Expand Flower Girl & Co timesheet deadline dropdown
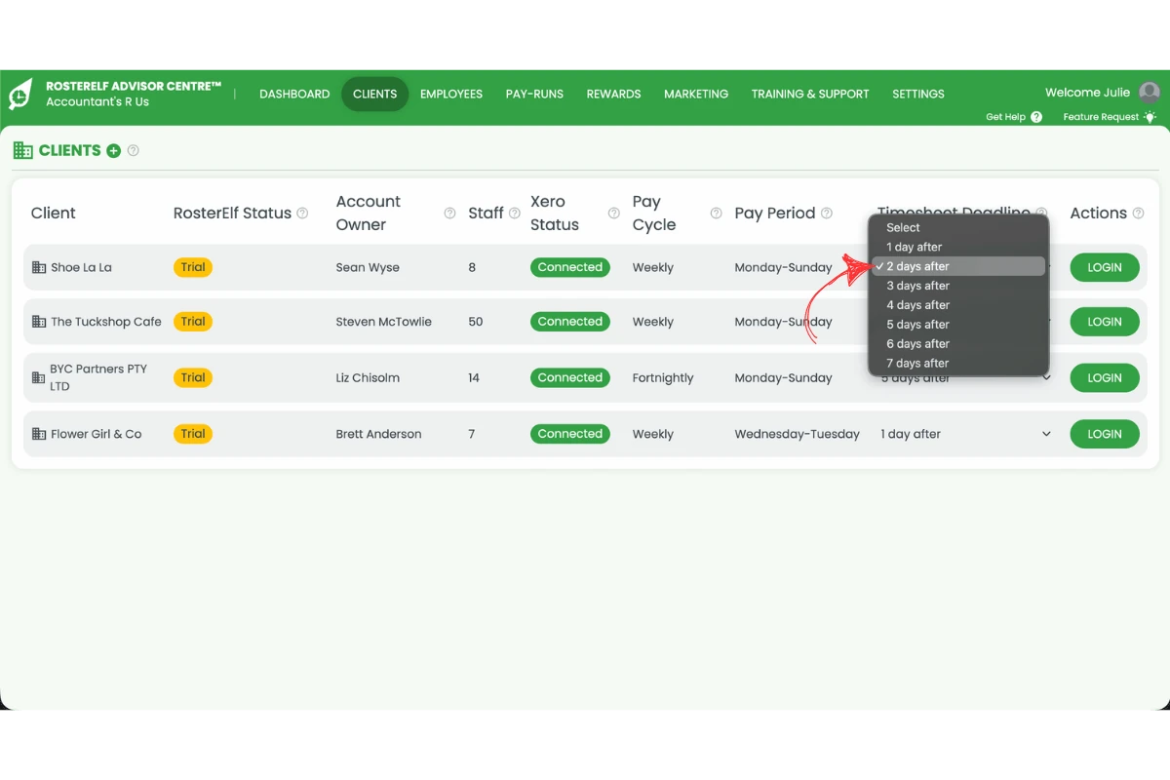Viewport: 1170px width, 780px height. click(x=1046, y=434)
